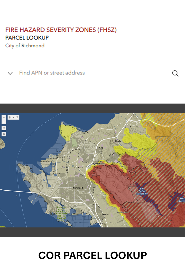Click the El Cerrito label
The height and width of the screenshot is (272, 185).
[x=104, y=214]
